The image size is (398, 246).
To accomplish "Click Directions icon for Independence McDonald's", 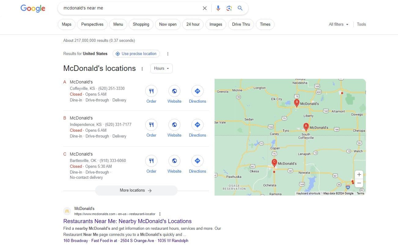I will [197, 125].
